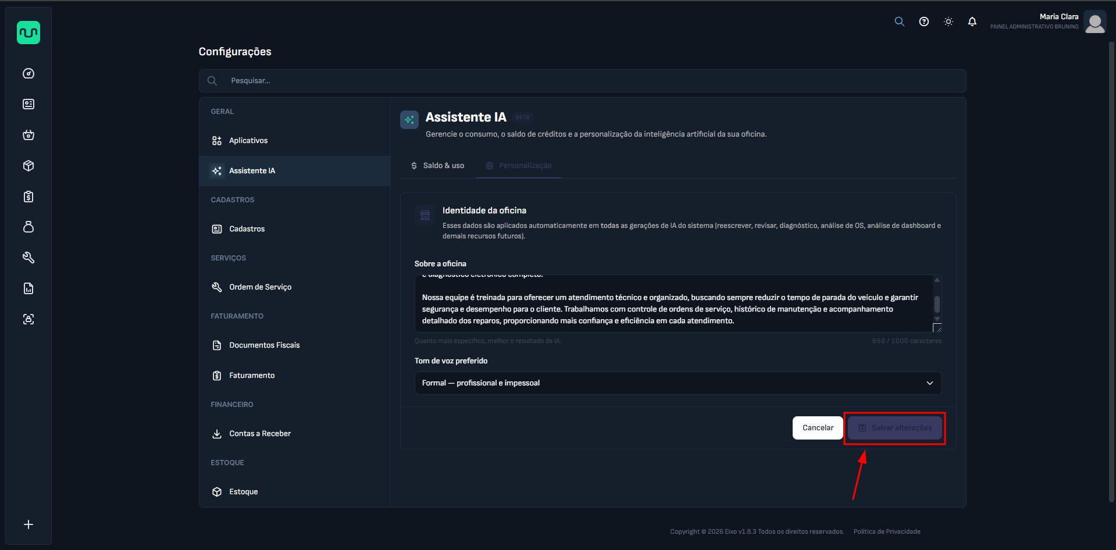The image size is (1116, 550).
Task: Click the BETA badge next to title
Action: 523,117
